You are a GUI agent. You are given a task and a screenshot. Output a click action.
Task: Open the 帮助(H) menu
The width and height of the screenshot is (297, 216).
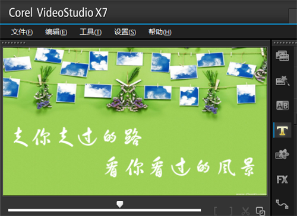[x=160, y=32]
